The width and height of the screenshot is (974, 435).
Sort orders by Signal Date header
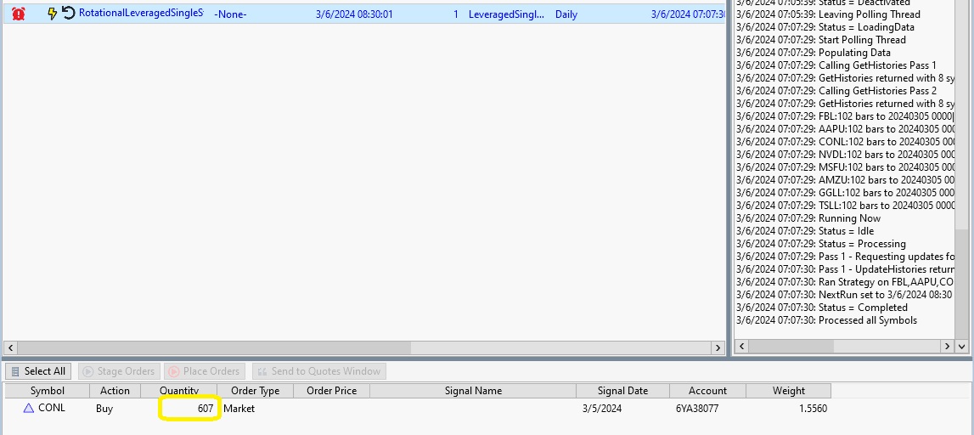(x=622, y=391)
